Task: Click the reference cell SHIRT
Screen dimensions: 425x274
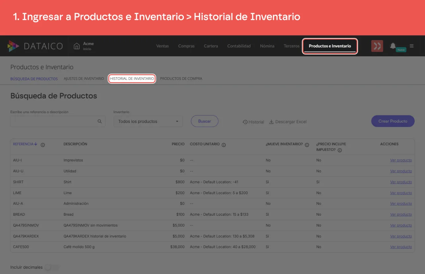Action: [x=18, y=182]
